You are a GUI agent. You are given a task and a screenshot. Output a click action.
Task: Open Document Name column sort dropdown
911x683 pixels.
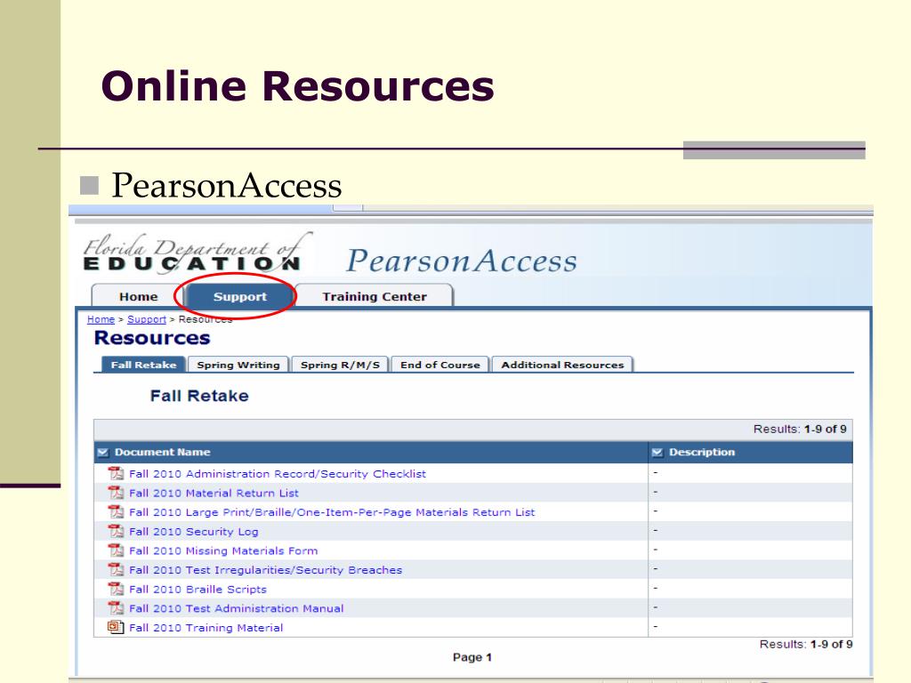point(103,452)
